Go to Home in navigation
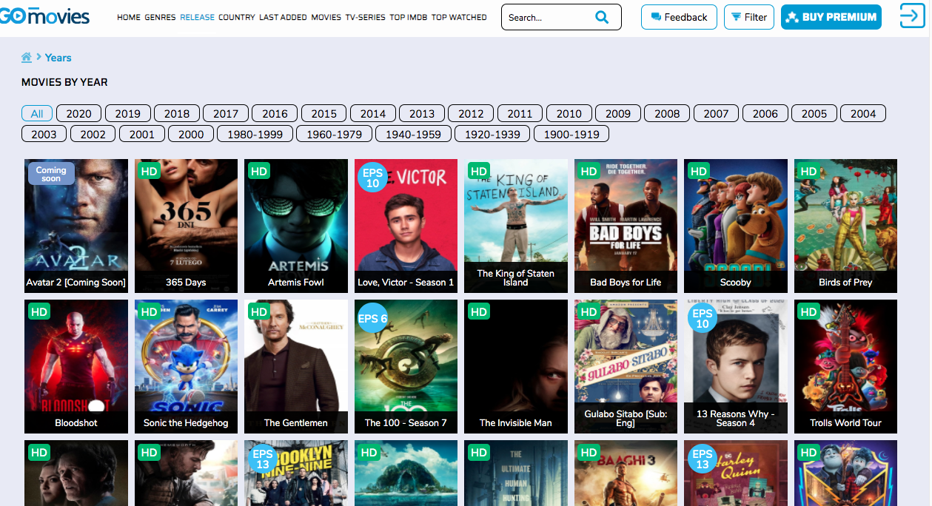Viewport: 932px width, 506px height. coord(129,17)
